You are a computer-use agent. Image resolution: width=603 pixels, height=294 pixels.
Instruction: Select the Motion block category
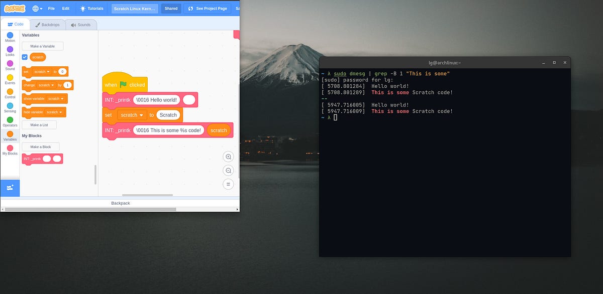coord(10,36)
